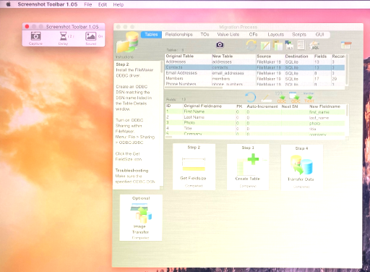Open the Help menu
370x272 pixels.
coord(119,4)
